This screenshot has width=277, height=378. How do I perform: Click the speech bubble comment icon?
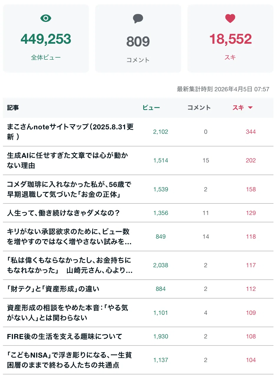pyautogui.click(x=138, y=19)
